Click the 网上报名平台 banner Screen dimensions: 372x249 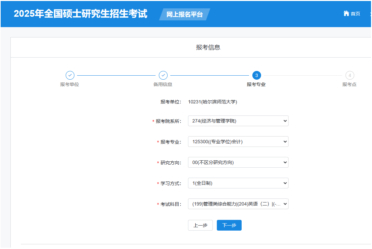pos(184,14)
